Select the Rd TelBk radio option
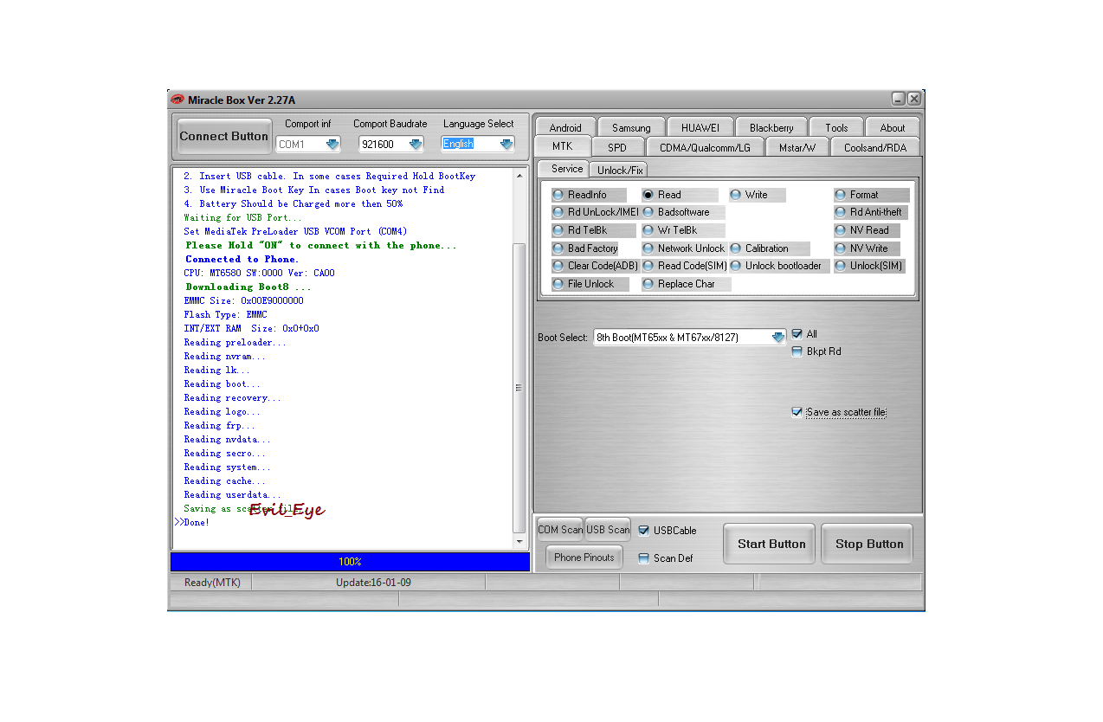Viewport: 1103px width, 722px height. tap(593, 230)
